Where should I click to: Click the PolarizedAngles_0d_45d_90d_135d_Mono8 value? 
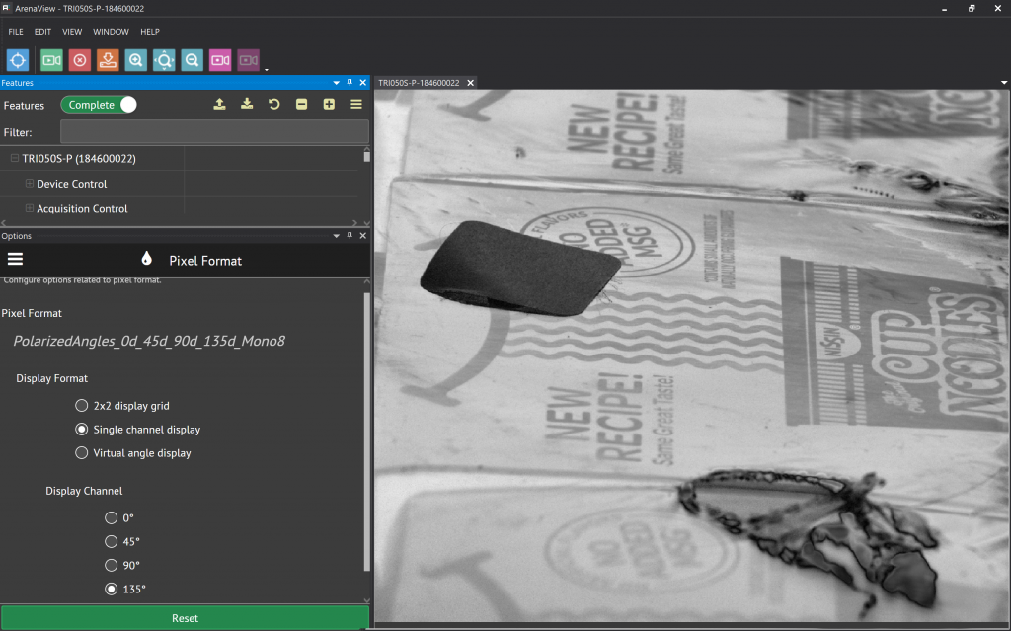coord(149,341)
